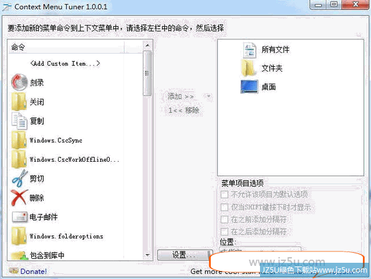Click the folder icon next to 关闭
371x279 pixels.
click(x=19, y=102)
